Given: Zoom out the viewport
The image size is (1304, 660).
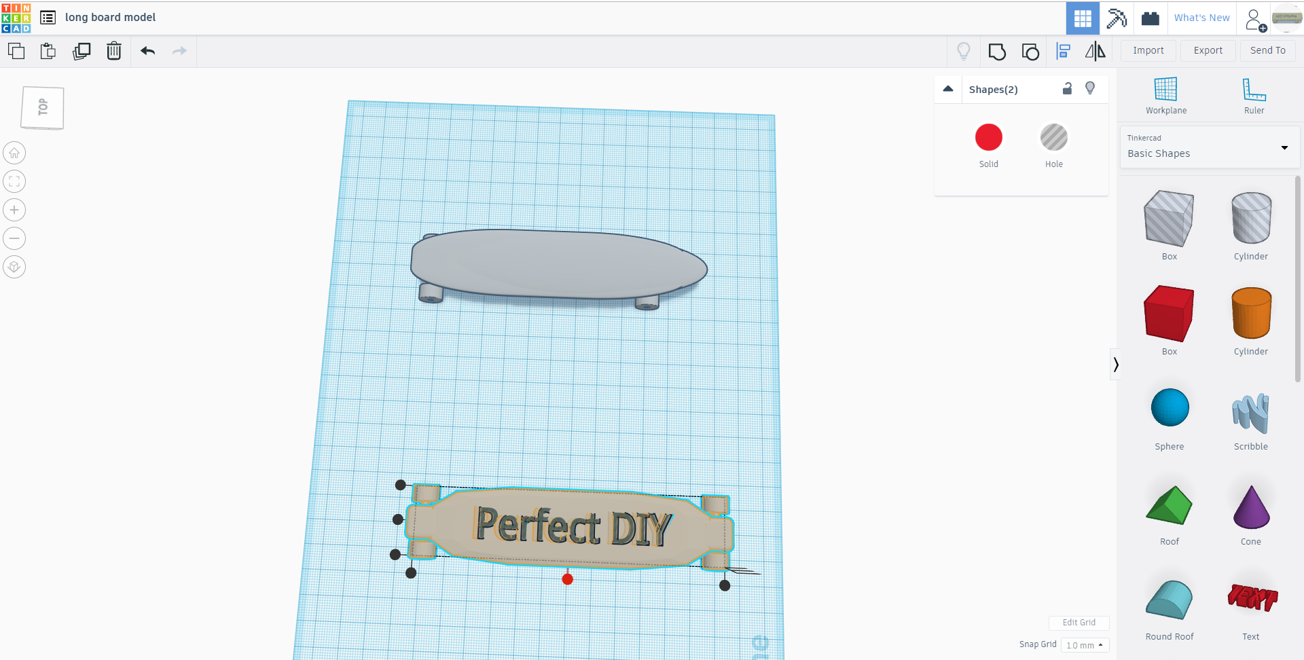Looking at the screenshot, I should (14, 238).
